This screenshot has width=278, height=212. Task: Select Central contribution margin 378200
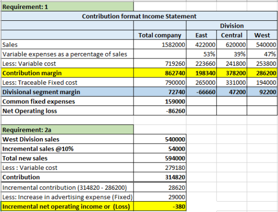click(x=231, y=73)
